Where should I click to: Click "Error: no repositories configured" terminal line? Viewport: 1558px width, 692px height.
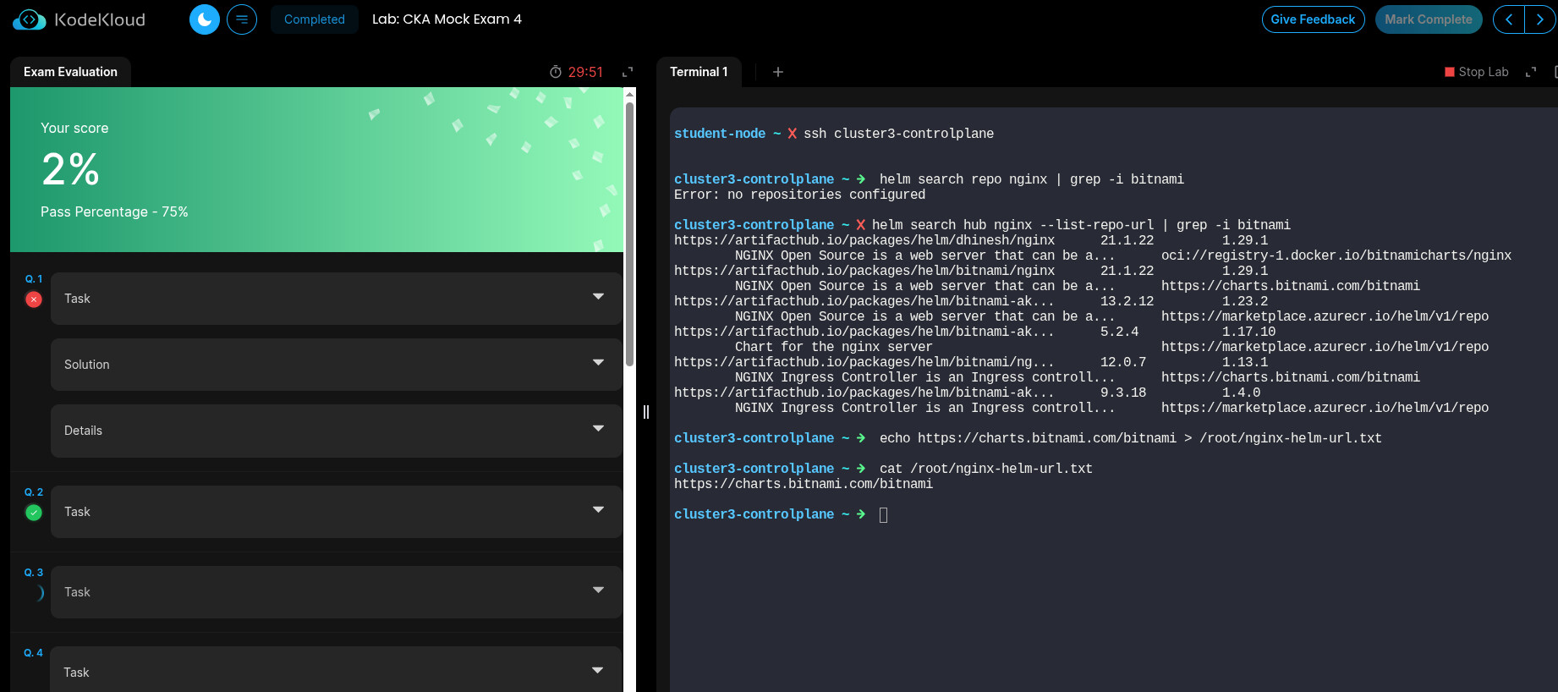coord(799,195)
